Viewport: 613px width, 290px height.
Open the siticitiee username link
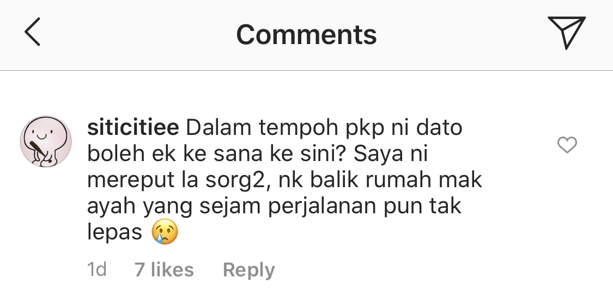pos(133,128)
